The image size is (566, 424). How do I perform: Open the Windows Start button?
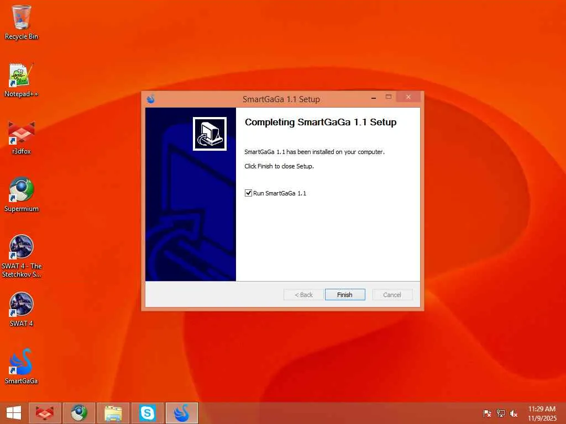coord(14,413)
